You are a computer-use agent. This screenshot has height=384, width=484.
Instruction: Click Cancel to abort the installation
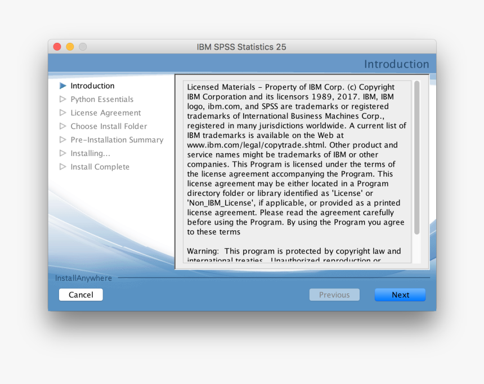(80, 294)
